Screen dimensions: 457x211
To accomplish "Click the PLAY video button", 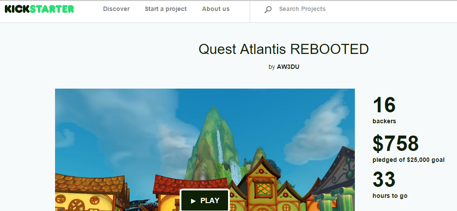I will point(205,200).
